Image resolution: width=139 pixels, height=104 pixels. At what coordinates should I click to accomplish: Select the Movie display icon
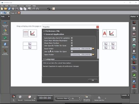point(134,81)
